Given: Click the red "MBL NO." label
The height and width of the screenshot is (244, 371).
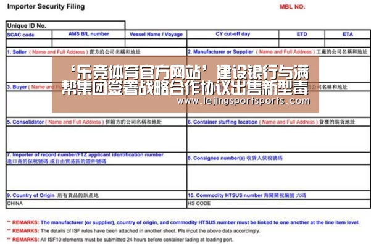Looking at the screenshot, I should [292, 7].
